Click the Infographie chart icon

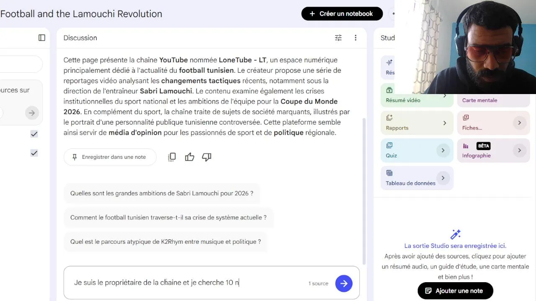466,146
